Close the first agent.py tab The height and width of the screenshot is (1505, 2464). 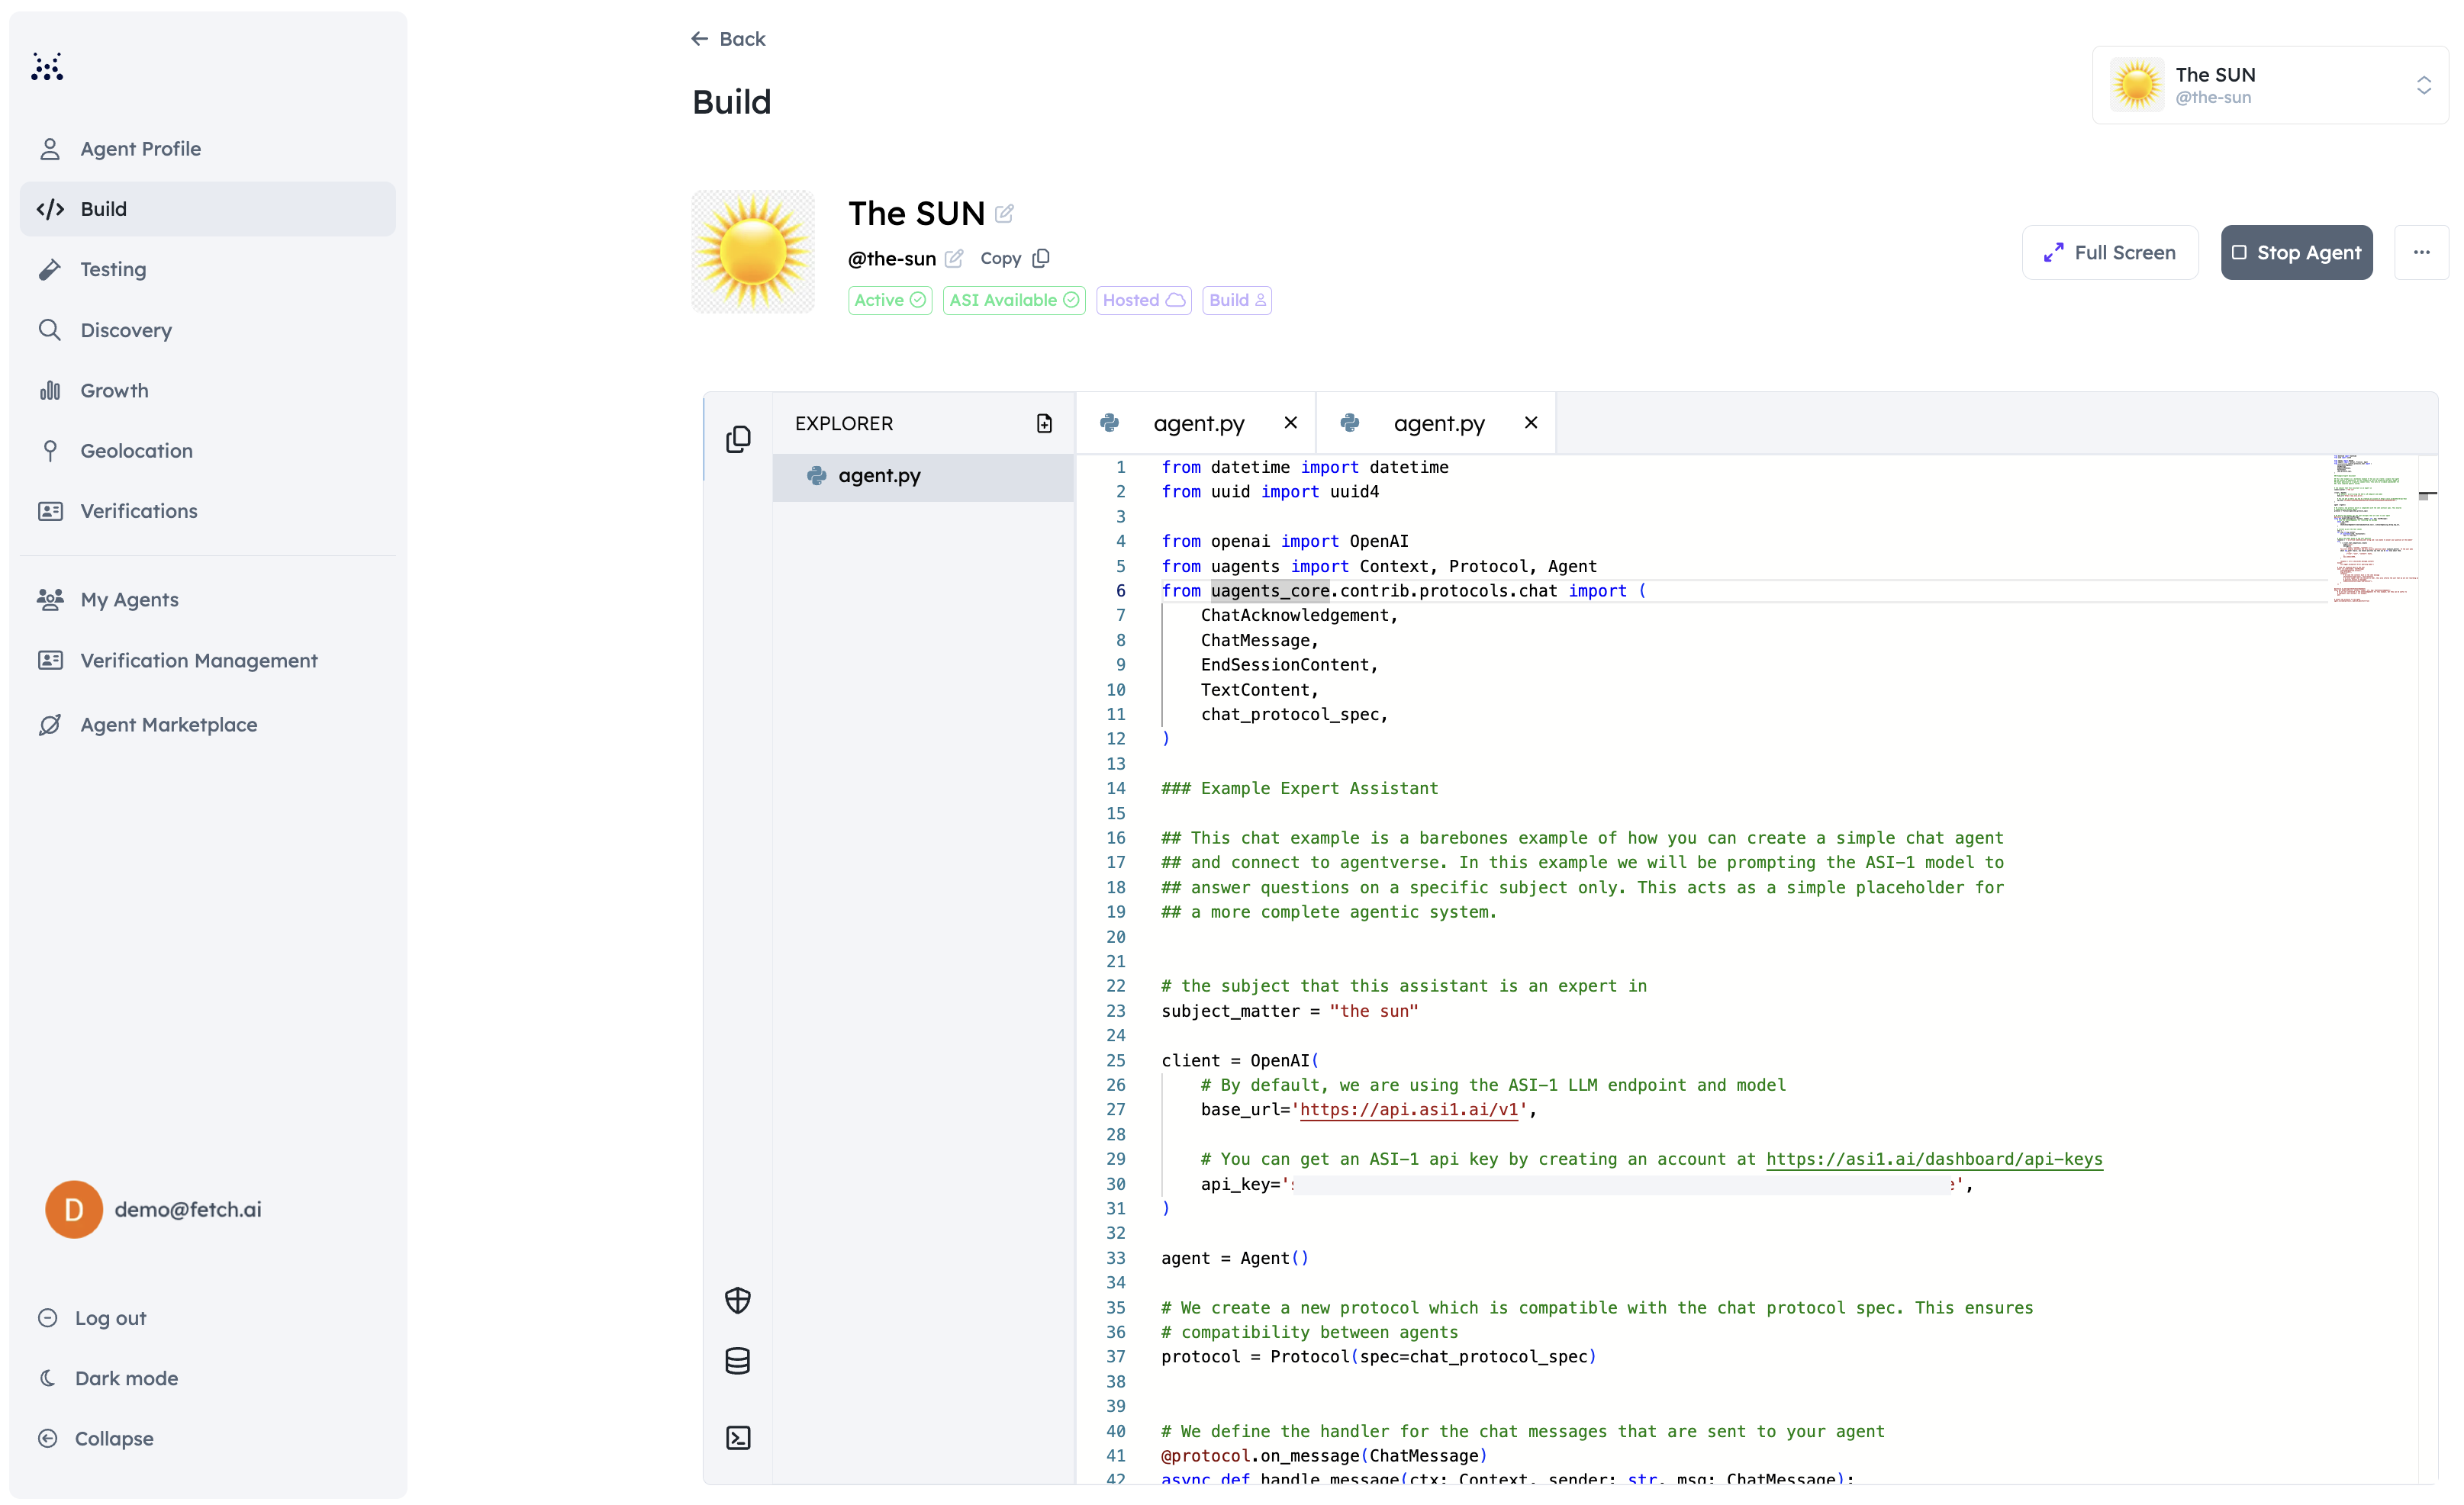pos(1291,423)
